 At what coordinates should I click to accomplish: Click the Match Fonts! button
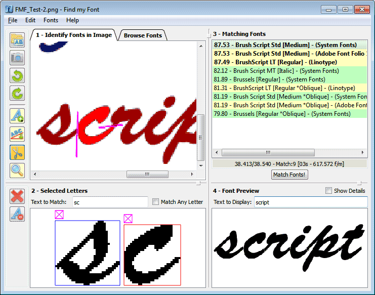pos(289,175)
